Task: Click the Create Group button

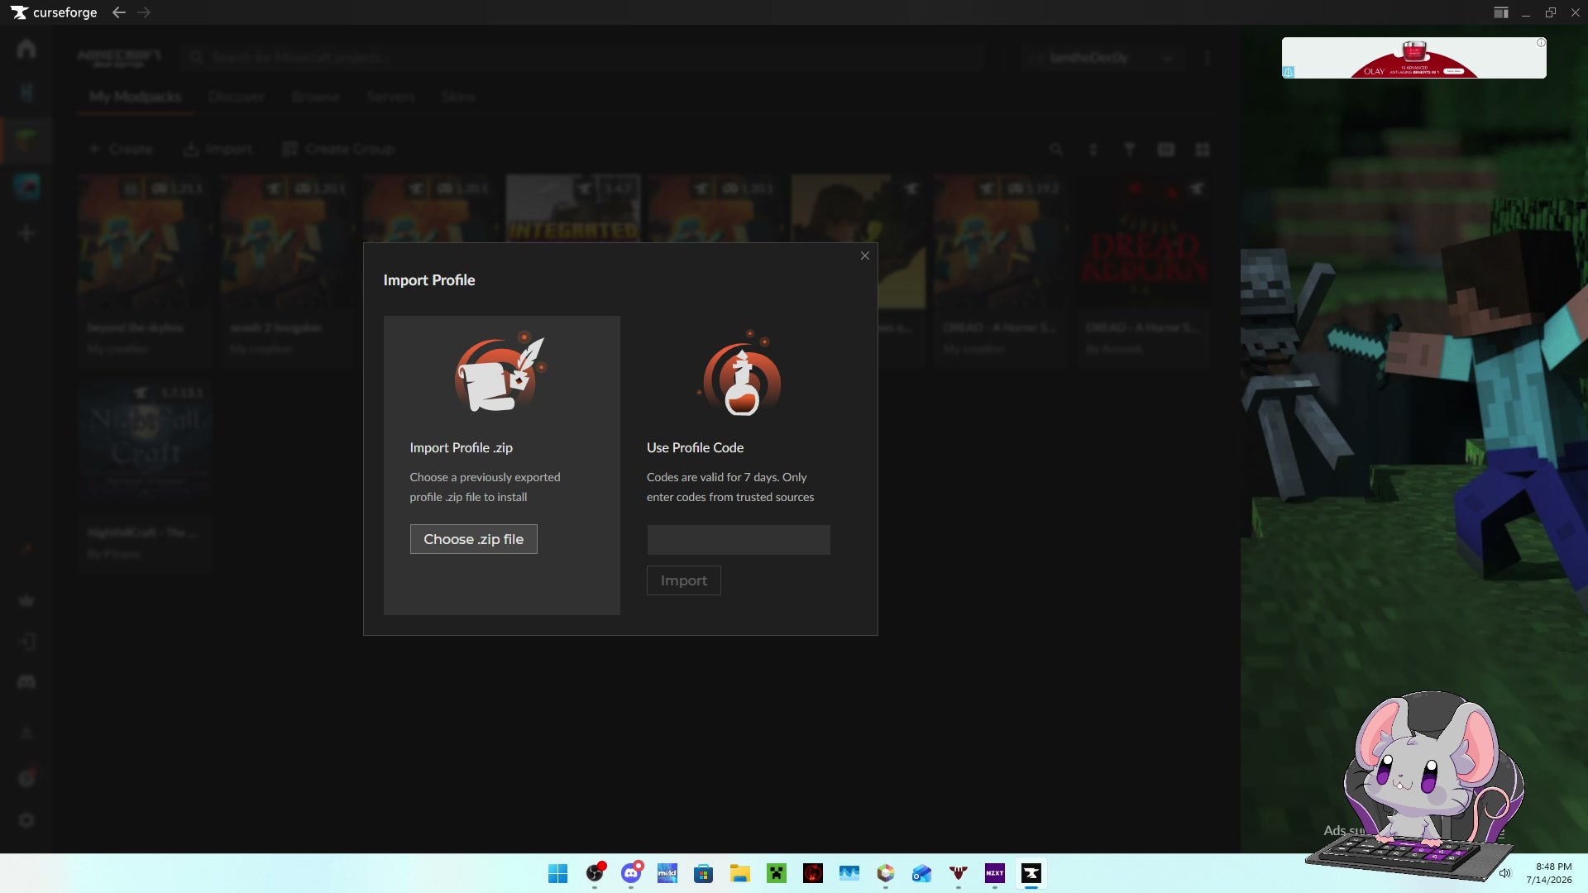Action: coord(338,149)
